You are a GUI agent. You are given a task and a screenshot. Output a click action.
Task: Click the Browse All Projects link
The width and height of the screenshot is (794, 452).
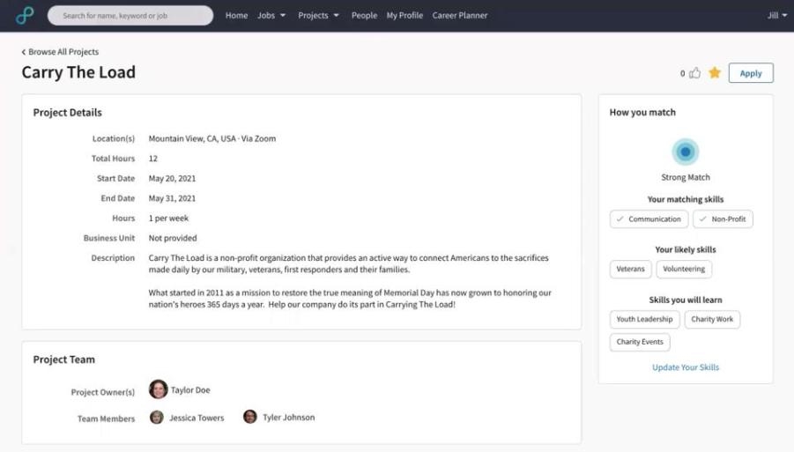[x=63, y=52]
